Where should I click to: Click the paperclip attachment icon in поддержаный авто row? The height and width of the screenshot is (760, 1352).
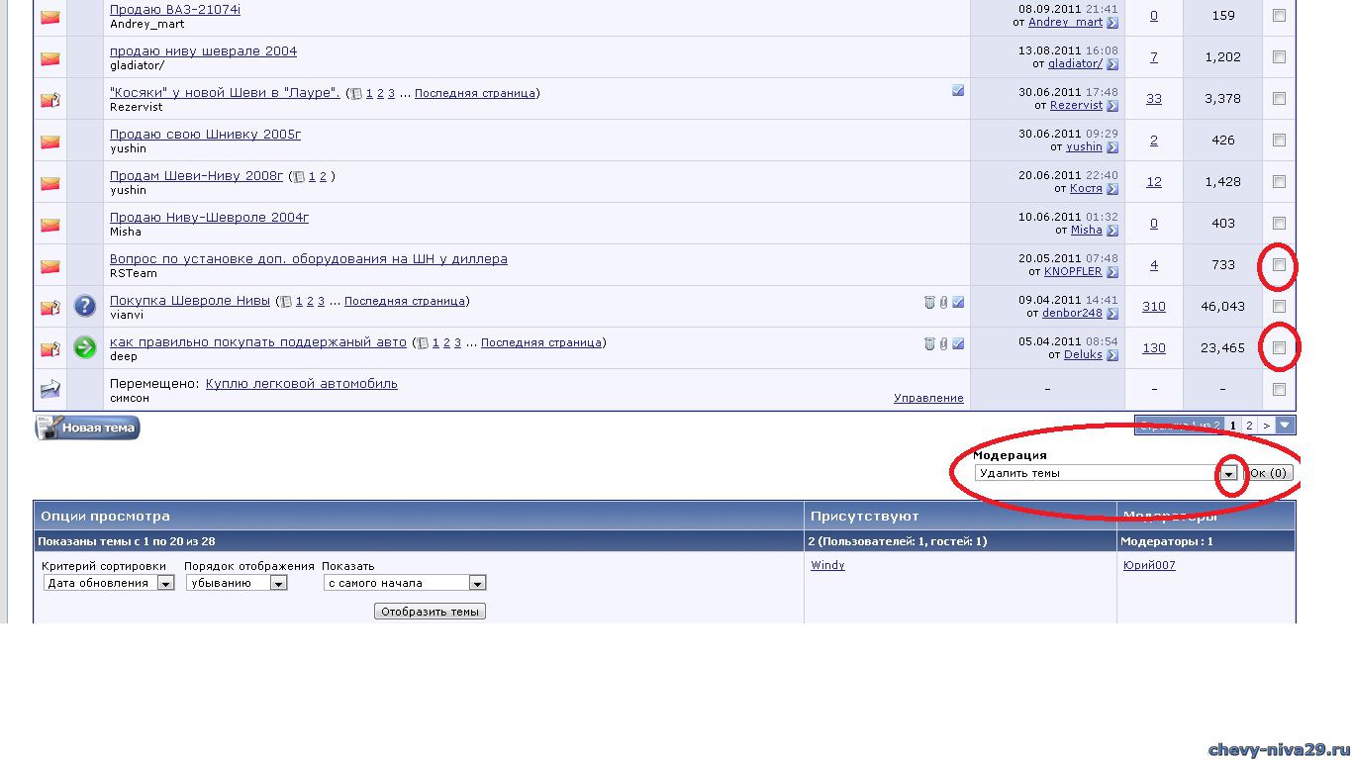[943, 344]
